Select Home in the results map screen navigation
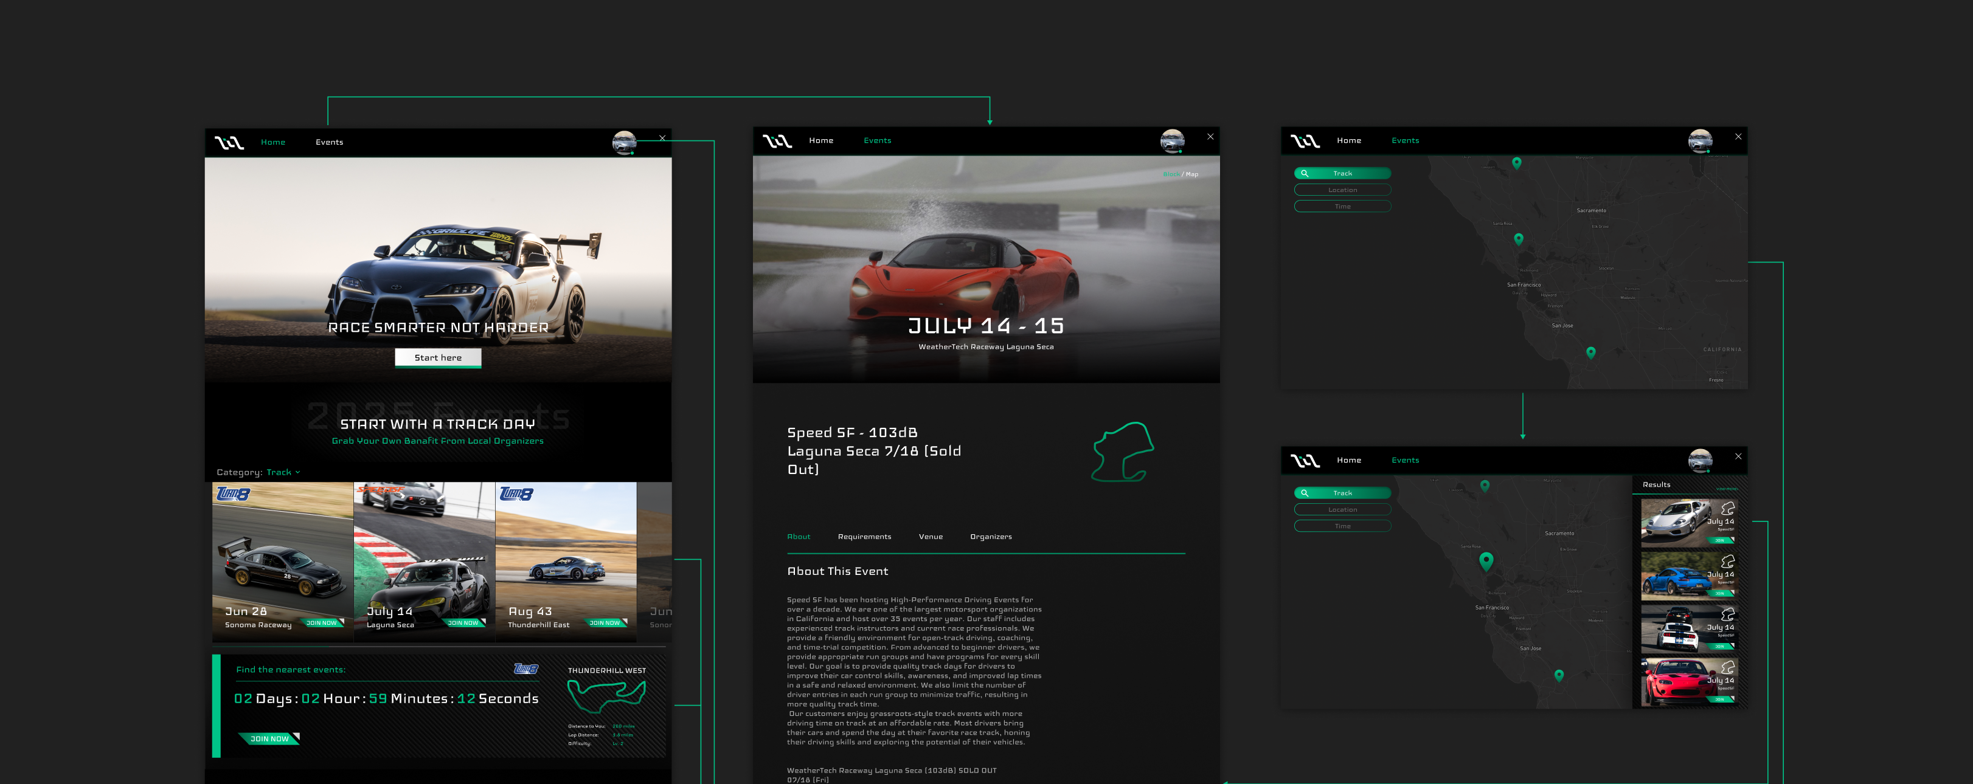 [1349, 461]
